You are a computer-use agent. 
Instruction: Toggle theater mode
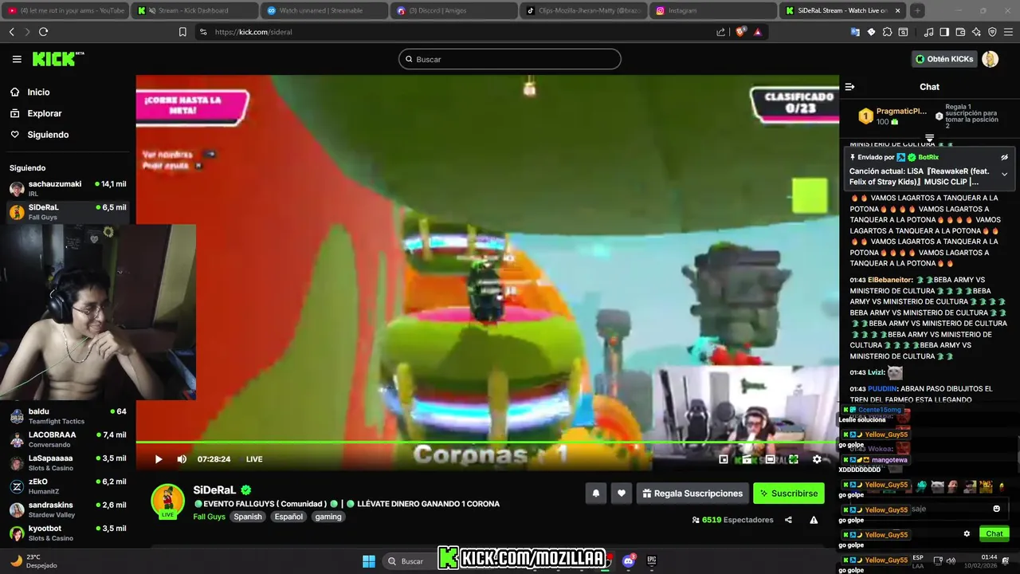pos(770,459)
